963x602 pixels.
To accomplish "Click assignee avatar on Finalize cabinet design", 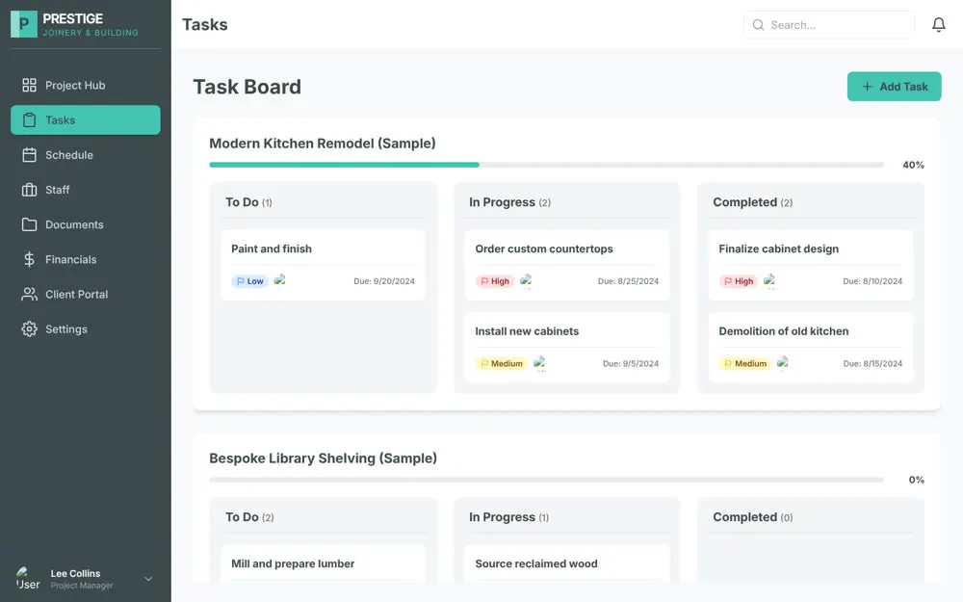I will (x=769, y=280).
